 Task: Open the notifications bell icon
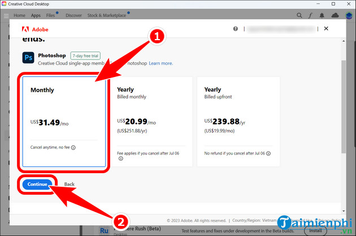(x=322, y=15)
